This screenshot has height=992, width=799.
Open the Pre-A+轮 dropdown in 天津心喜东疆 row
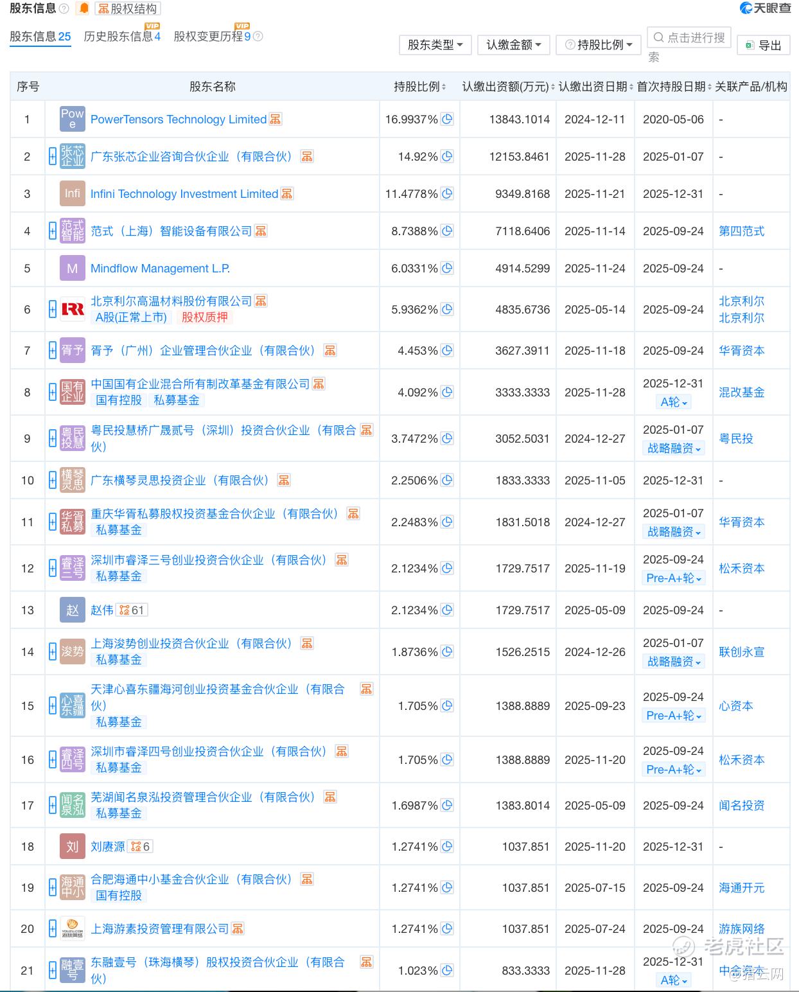pyautogui.click(x=674, y=716)
